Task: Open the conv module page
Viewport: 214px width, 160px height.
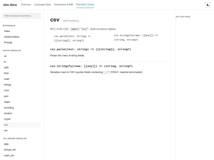Action: [x=22, y=90]
